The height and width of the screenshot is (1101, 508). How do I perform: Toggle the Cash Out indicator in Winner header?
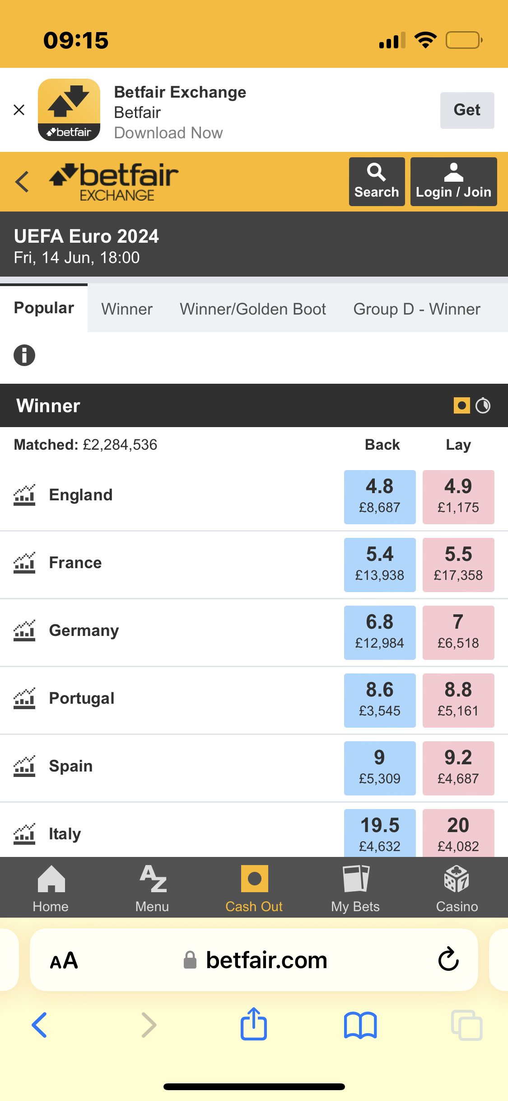coord(461,405)
